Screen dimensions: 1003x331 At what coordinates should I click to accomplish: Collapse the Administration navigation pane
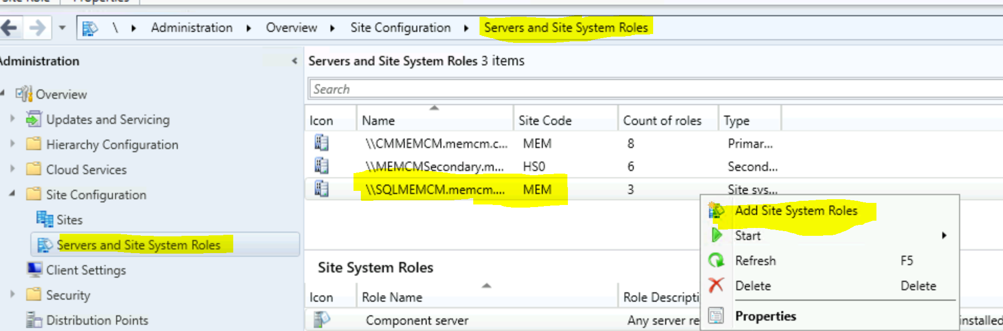tap(294, 61)
